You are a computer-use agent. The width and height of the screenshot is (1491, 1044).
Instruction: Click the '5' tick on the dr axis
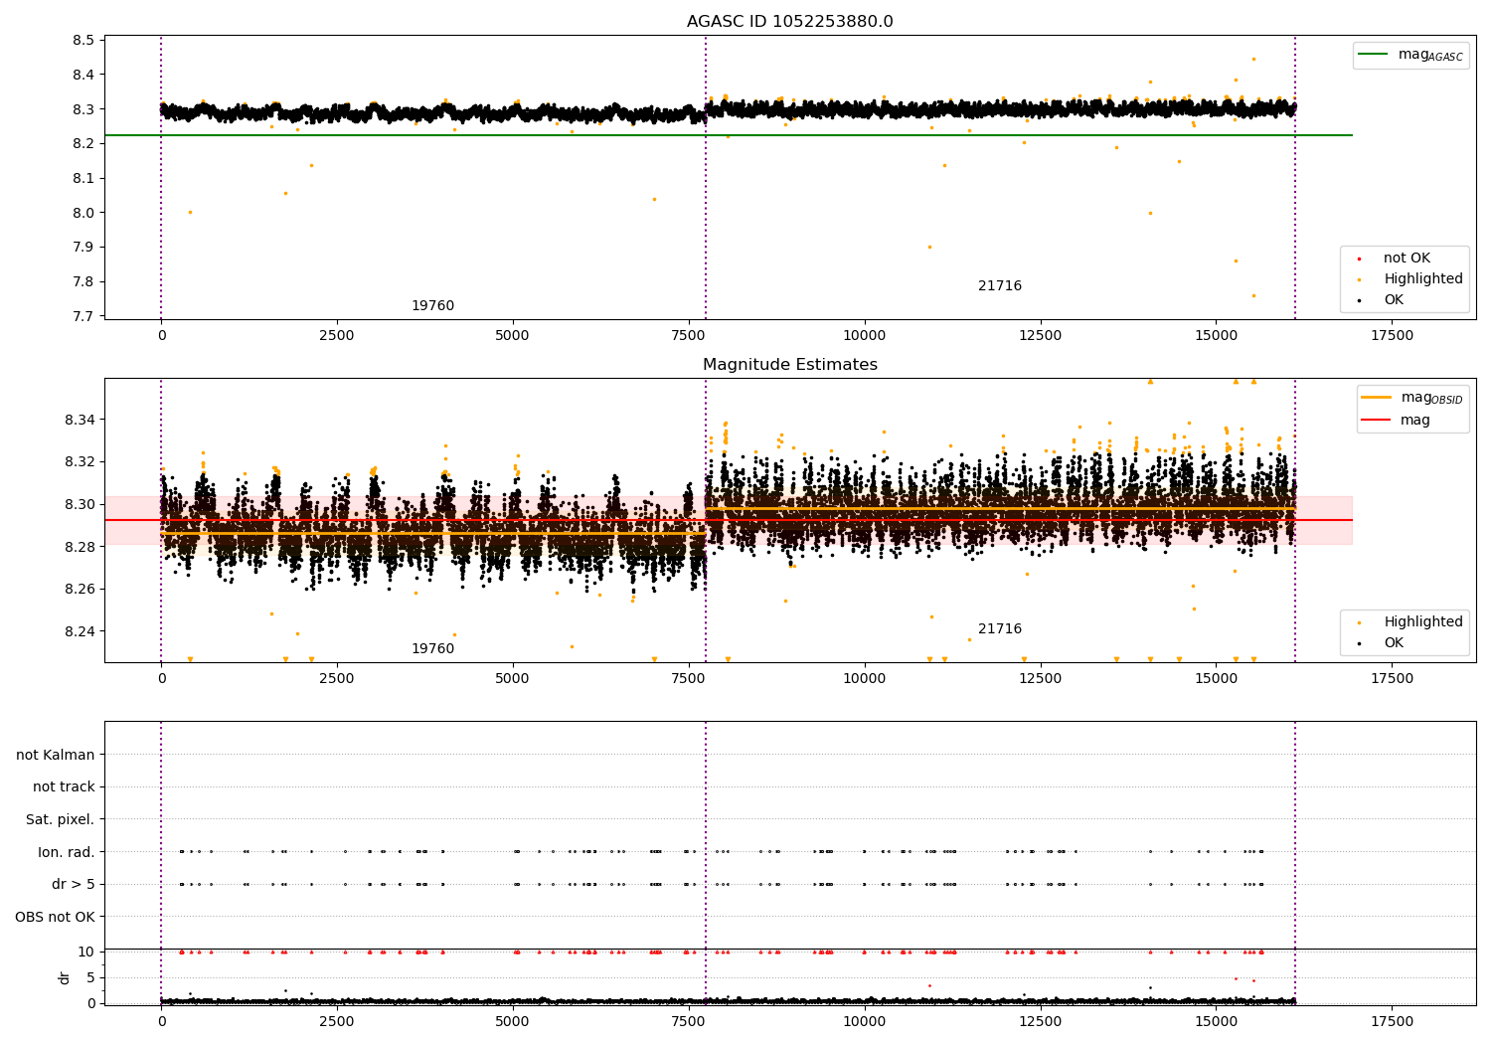click(x=90, y=977)
